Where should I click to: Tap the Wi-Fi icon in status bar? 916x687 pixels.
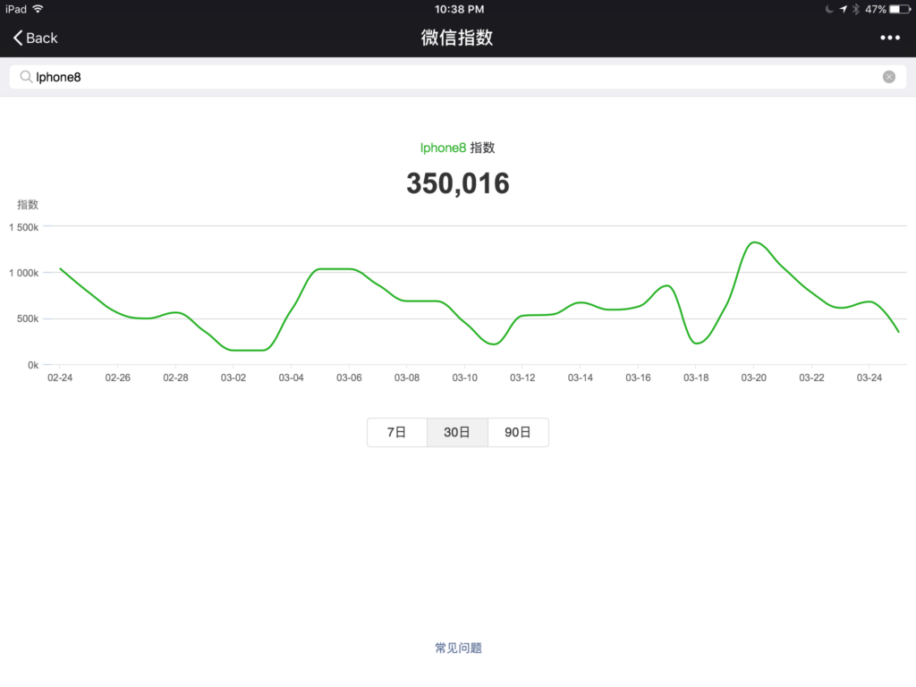point(38,9)
